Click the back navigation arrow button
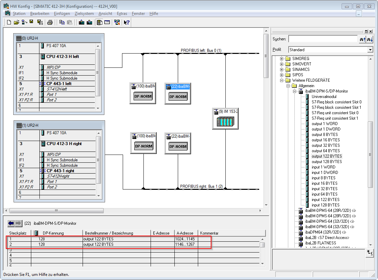 [x=11, y=223]
